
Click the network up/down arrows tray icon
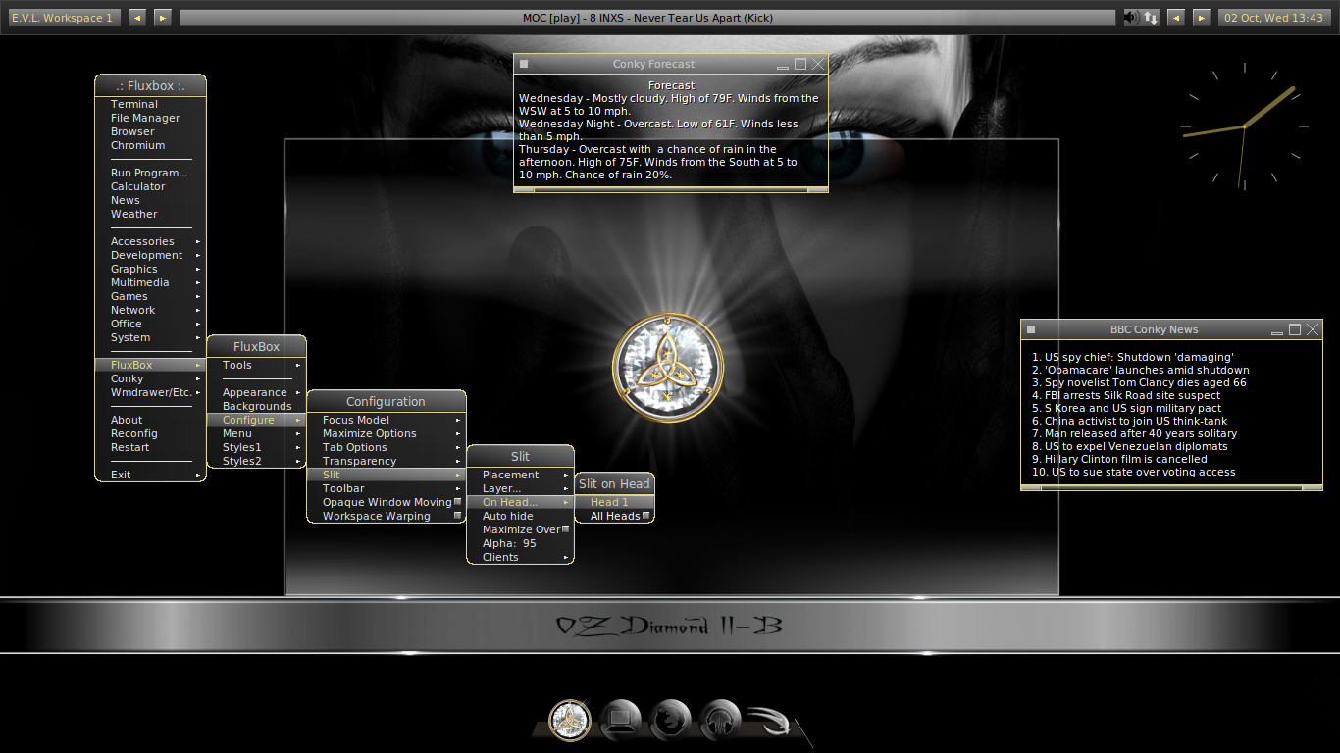(1151, 18)
